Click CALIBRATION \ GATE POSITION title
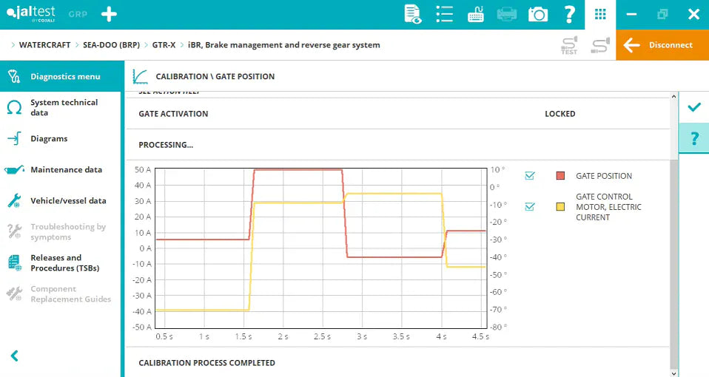Image resolution: width=709 pixels, height=377 pixels. coord(215,76)
